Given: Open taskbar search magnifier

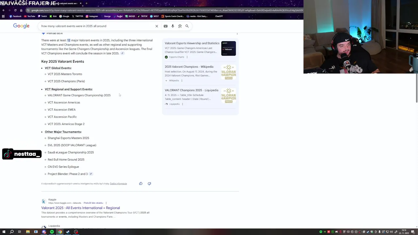Looking at the screenshot, I should click(x=12, y=232).
